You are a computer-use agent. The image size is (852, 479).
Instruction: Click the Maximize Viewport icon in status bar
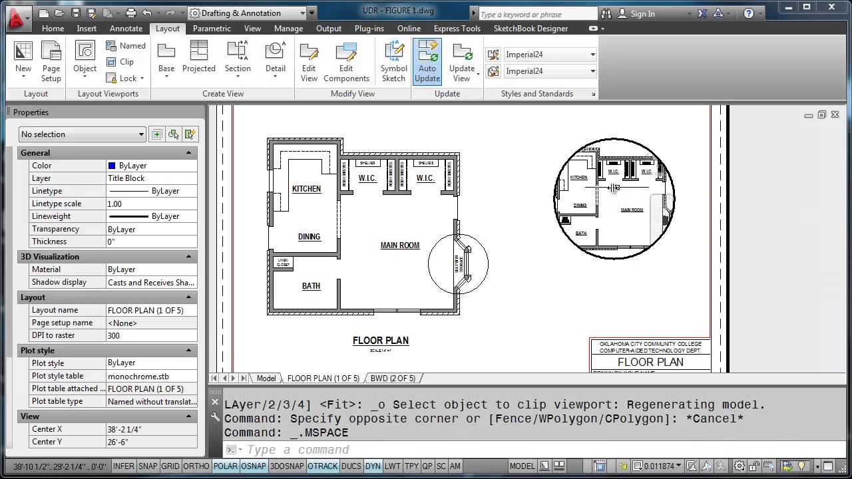click(x=600, y=466)
